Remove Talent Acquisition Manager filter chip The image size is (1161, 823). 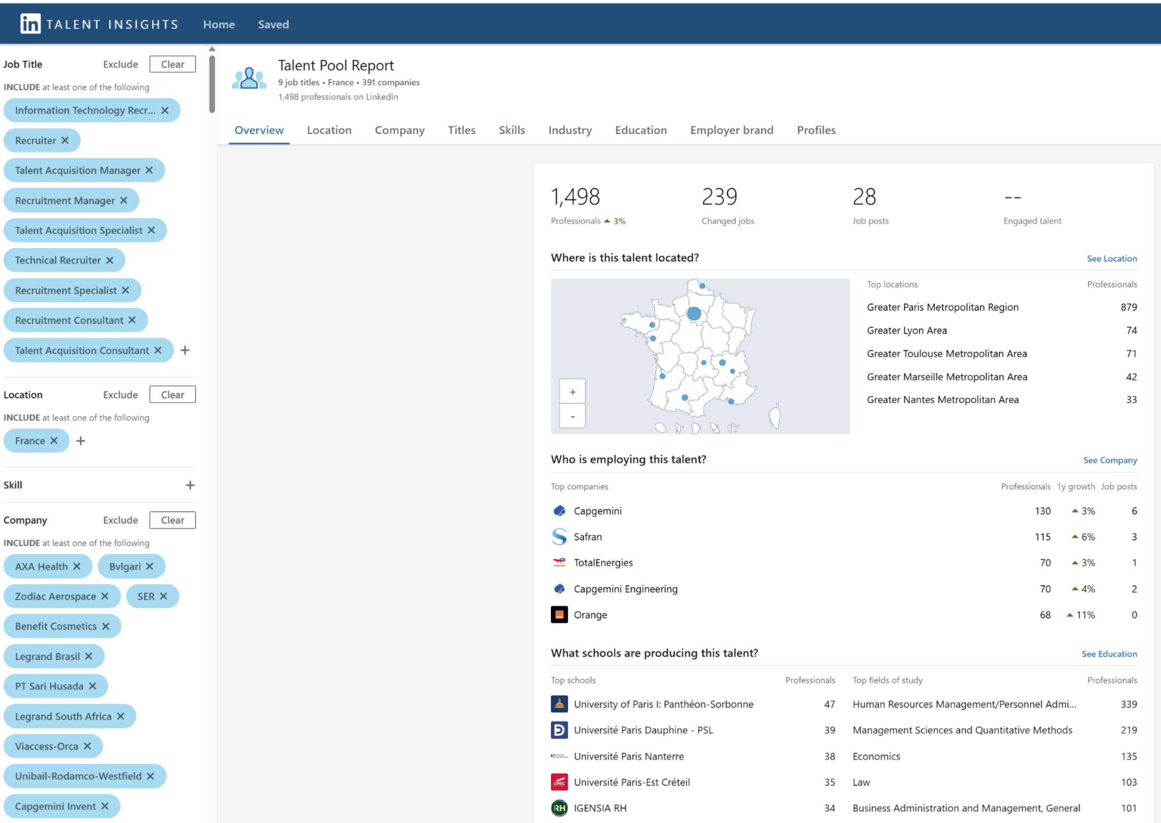149,170
